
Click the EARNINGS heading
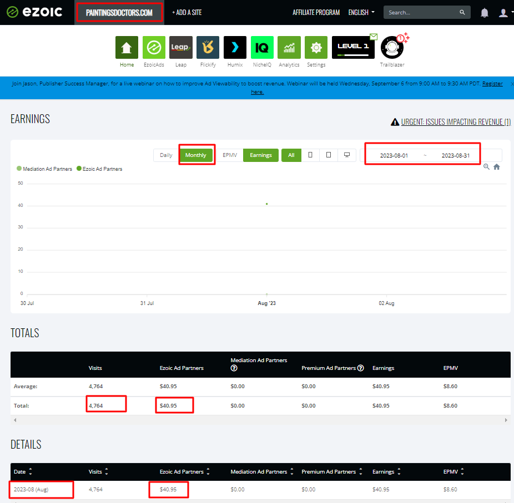(x=30, y=119)
